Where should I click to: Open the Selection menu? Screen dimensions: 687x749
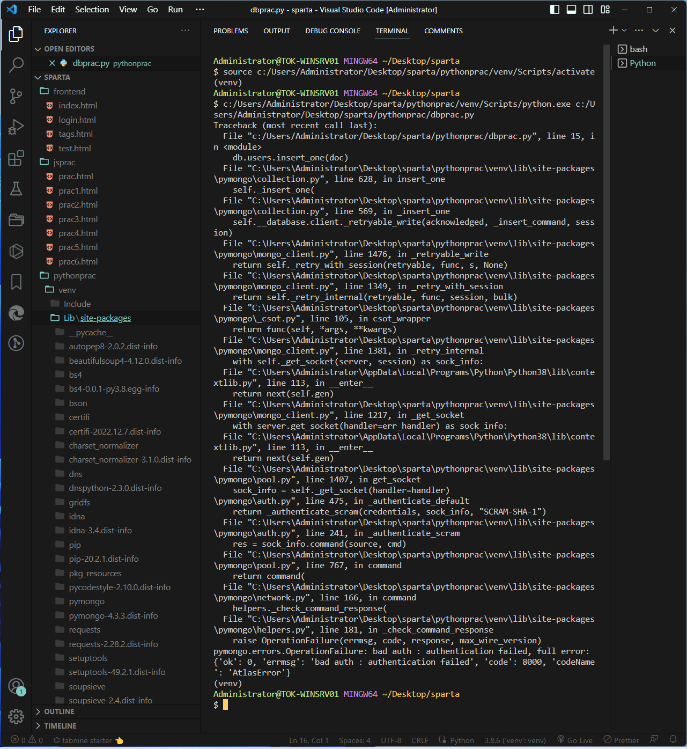click(x=92, y=10)
